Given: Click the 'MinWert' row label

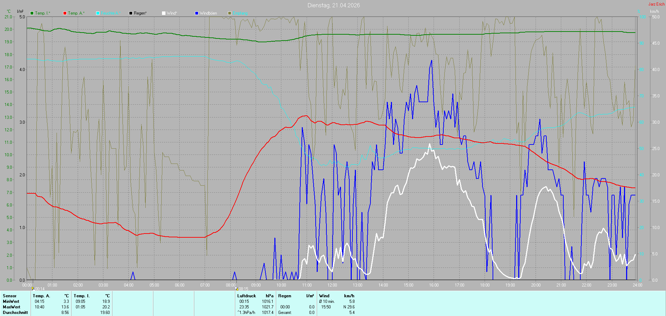Looking at the screenshot, I should point(11,301).
